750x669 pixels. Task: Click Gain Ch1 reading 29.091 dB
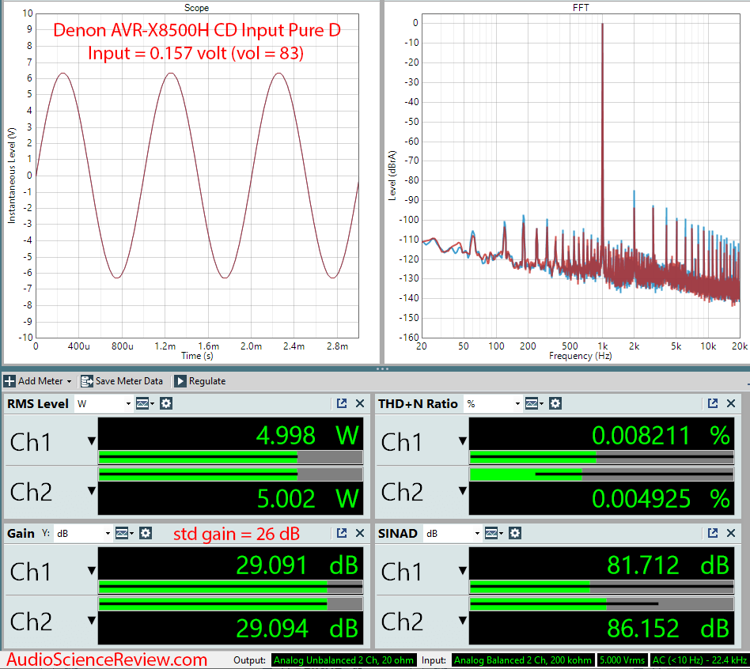pos(297,565)
